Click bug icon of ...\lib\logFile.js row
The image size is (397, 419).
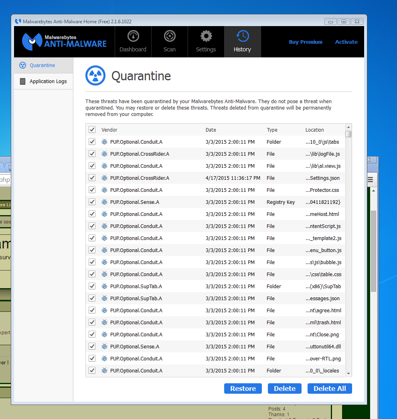[x=104, y=154]
